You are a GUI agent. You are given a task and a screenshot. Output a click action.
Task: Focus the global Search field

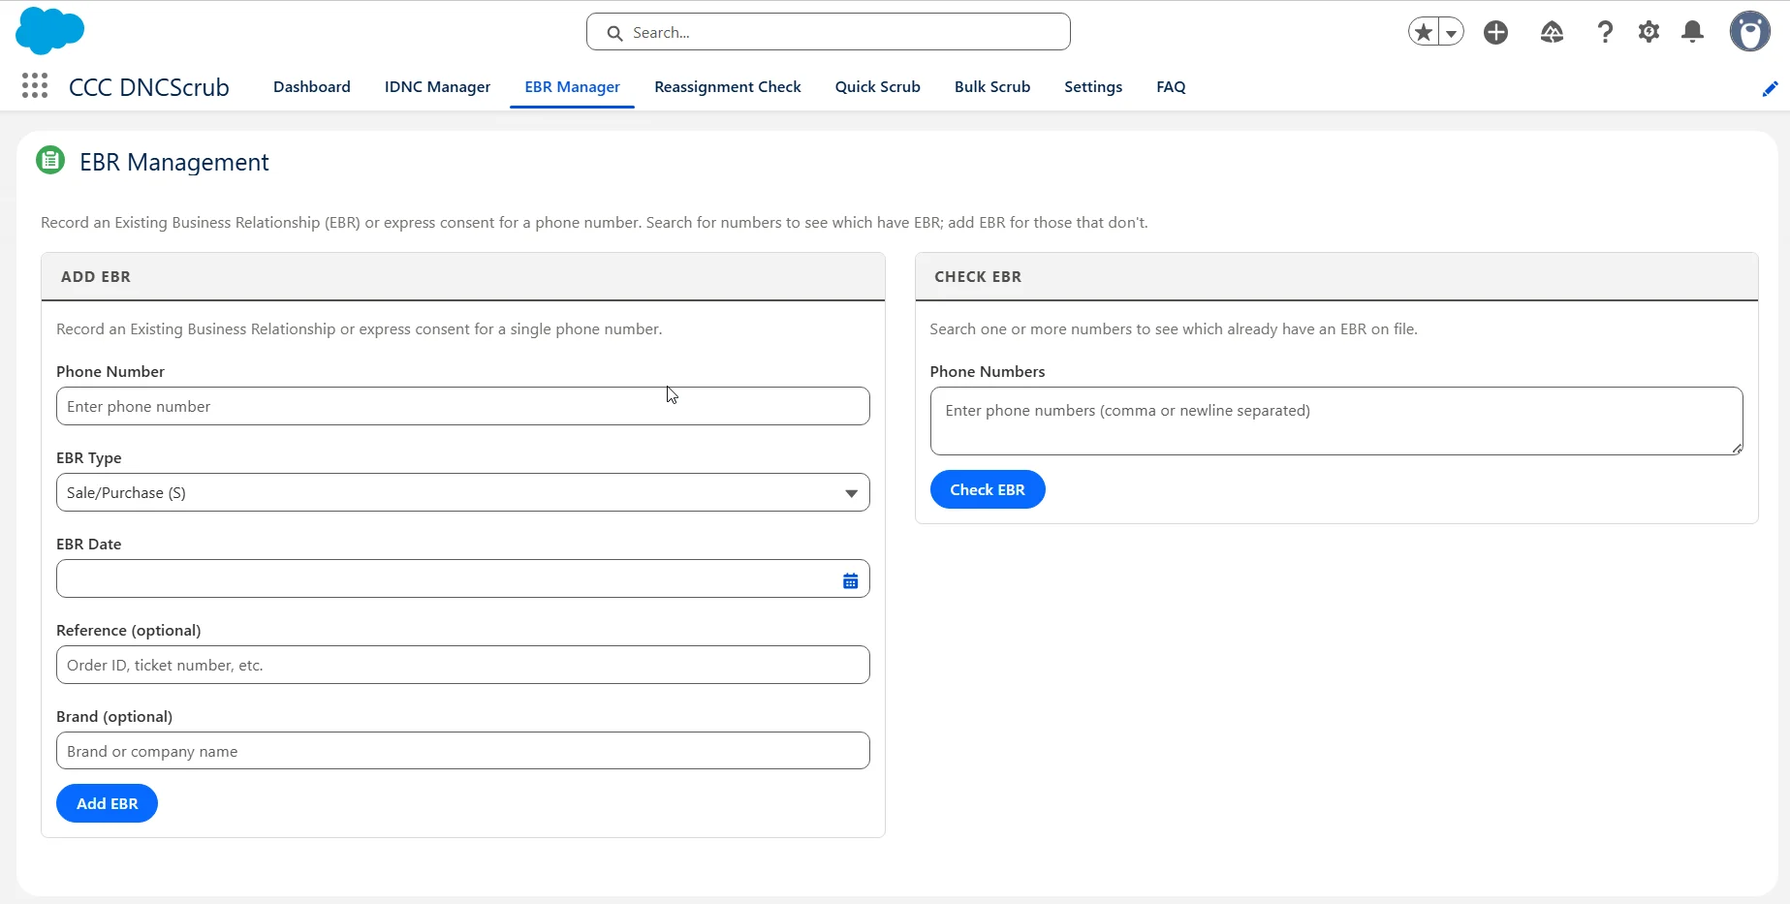(x=829, y=32)
